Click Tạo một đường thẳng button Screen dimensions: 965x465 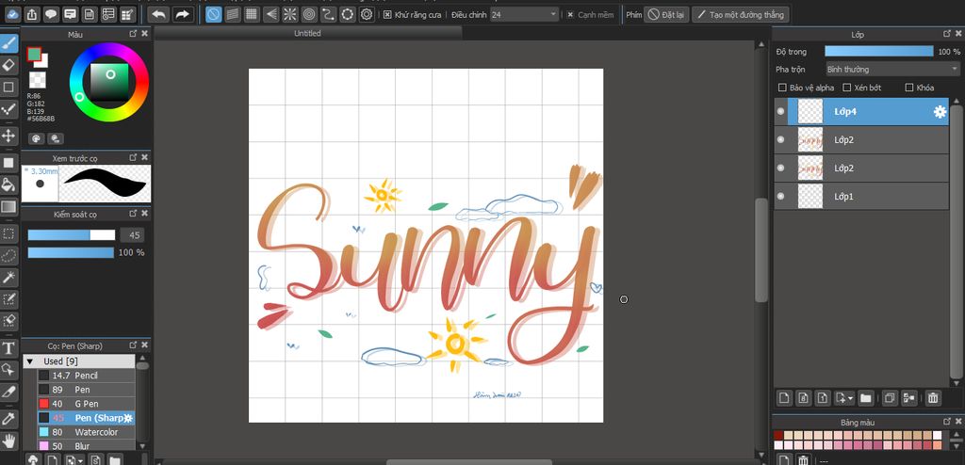[741, 14]
